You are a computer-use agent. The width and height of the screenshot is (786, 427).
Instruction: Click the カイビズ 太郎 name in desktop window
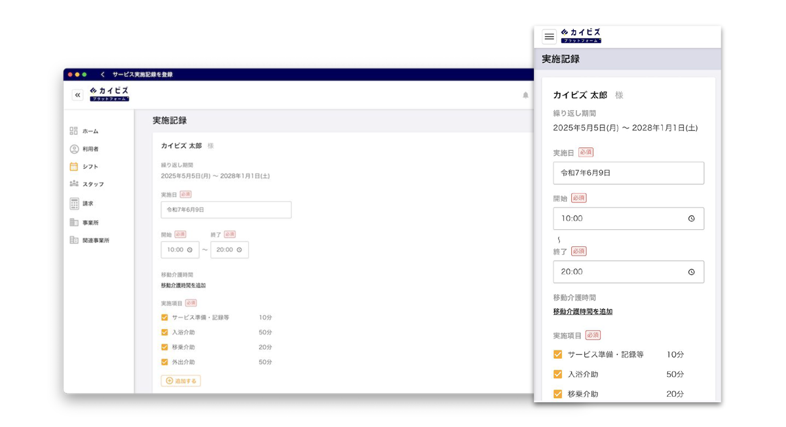coord(181,146)
